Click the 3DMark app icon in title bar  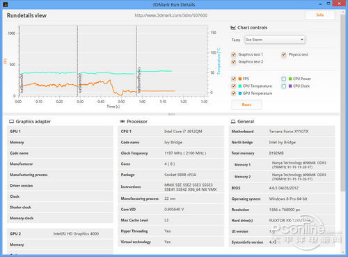coord(6,4)
